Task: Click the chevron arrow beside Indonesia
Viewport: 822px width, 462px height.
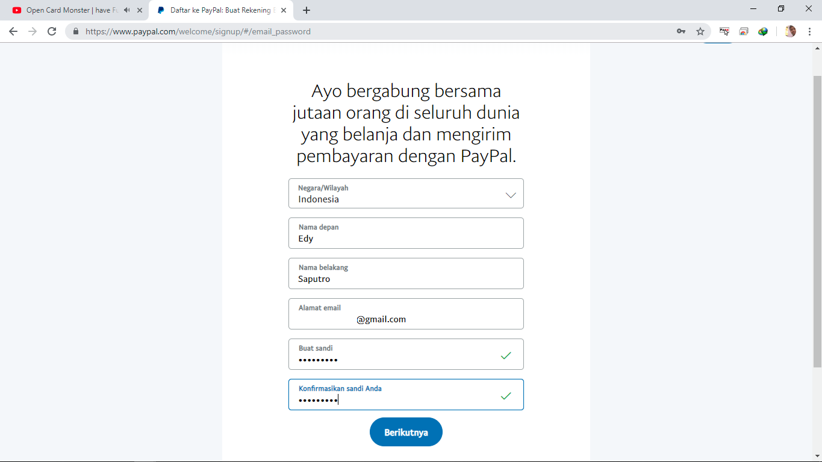Action: click(511, 195)
